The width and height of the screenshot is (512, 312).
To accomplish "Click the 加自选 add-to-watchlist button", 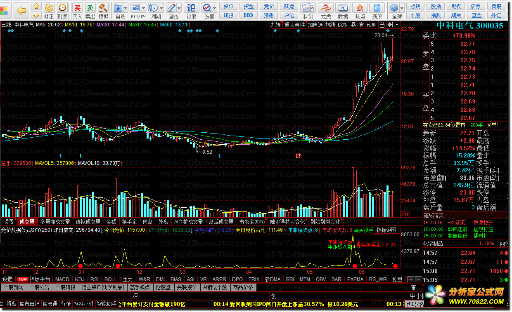I will (315, 25).
